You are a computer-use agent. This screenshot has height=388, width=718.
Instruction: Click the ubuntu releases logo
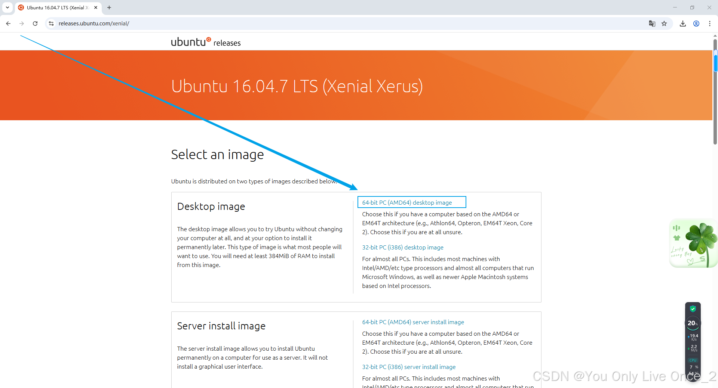tap(206, 42)
